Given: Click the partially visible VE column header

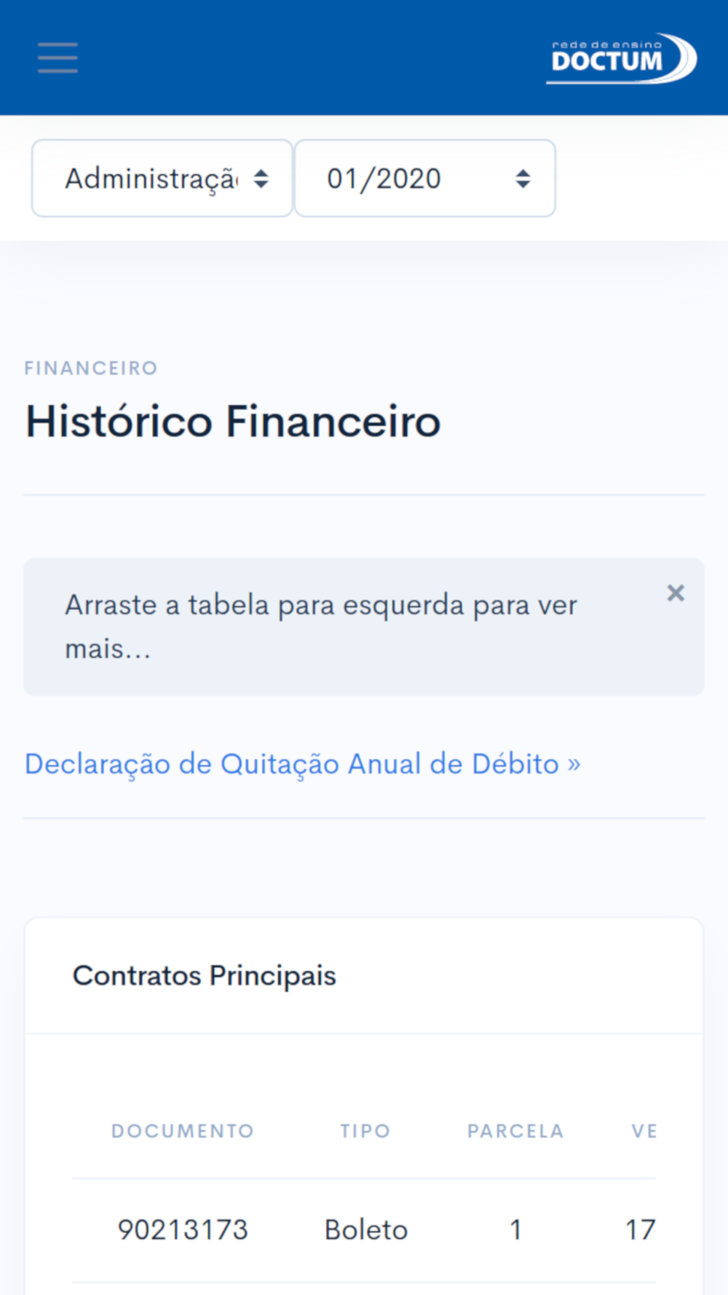Looking at the screenshot, I should 644,1131.
